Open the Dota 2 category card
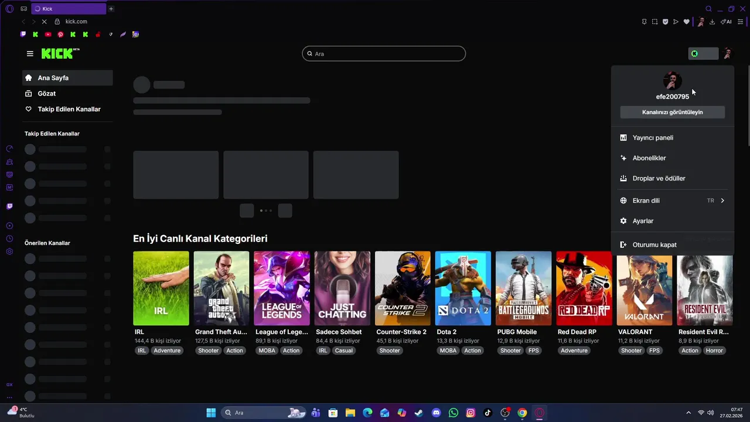This screenshot has width=750, height=422. [x=463, y=288]
